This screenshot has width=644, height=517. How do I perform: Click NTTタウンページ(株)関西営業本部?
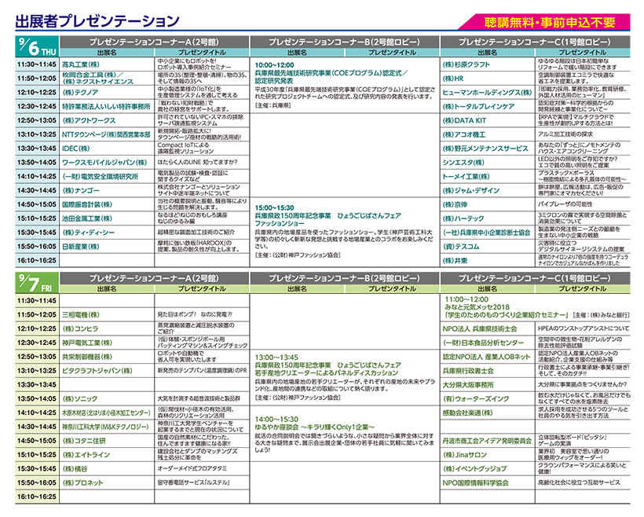click(x=106, y=134)
